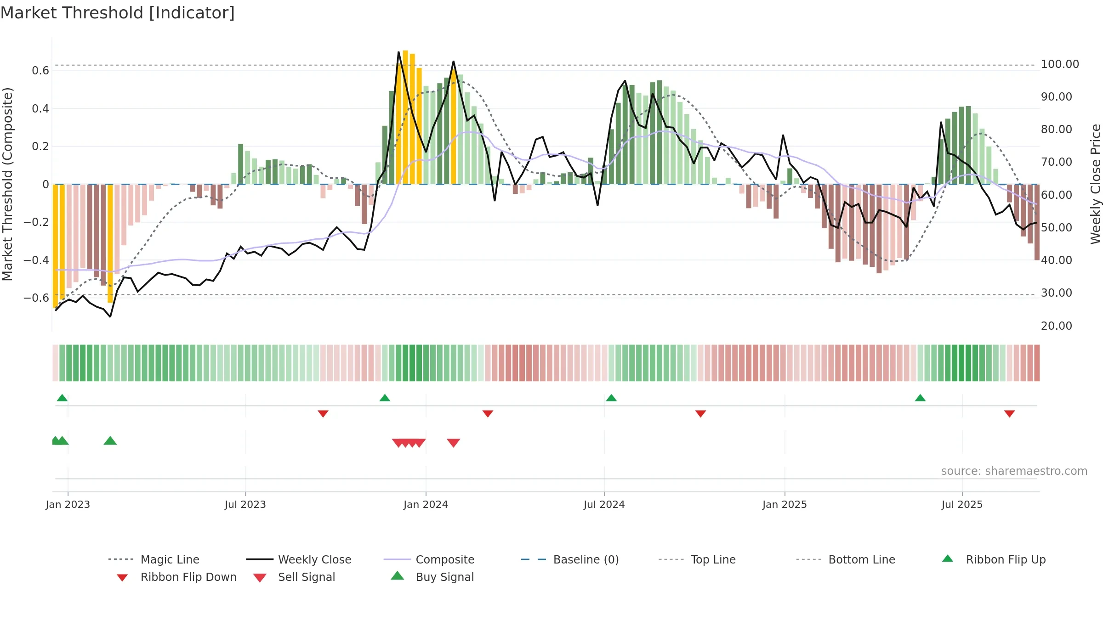Toggle the Composite legend entry
1103x620 pixels.
429,559
